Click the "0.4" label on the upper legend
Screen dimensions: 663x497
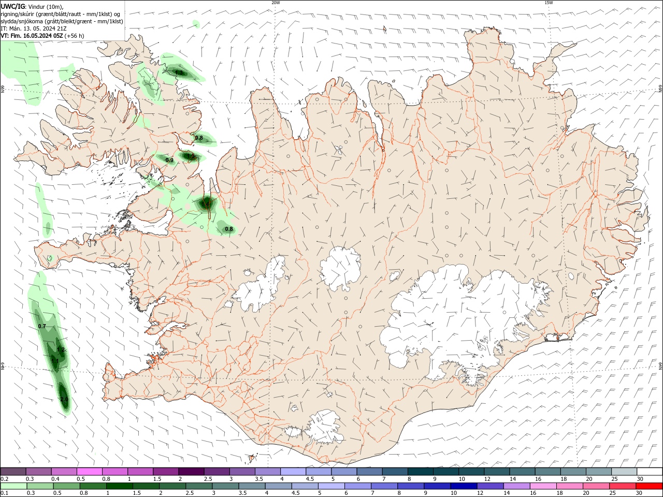[55, 479]
